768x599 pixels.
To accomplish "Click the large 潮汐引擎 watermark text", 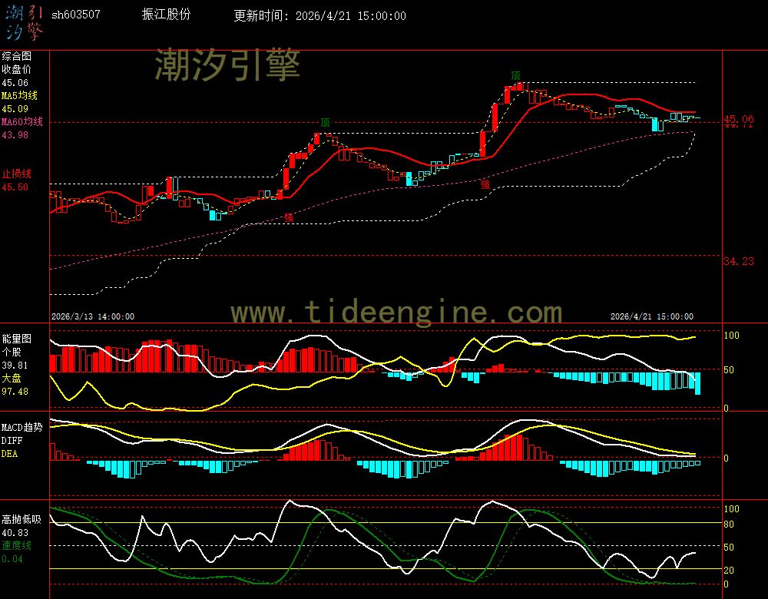I will tap(228, 65).
